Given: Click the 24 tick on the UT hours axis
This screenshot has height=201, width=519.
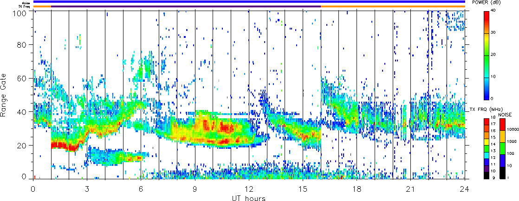Looking at the screenshot, I should [465, 189].
